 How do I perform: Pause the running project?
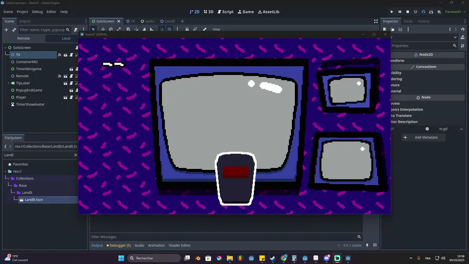400,11
